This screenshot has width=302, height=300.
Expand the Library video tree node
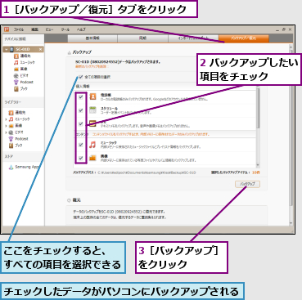pos(6,132)
